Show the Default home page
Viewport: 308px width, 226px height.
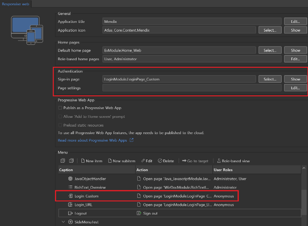tap(295, 51)
